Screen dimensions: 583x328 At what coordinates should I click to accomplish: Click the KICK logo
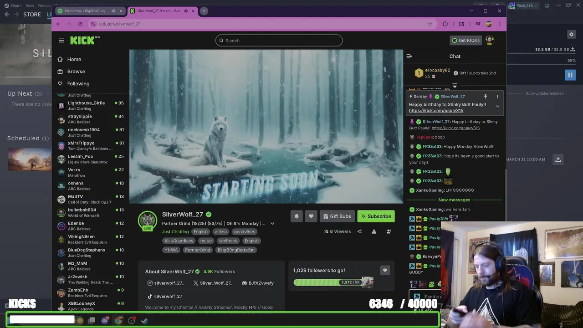click(84, 41)
